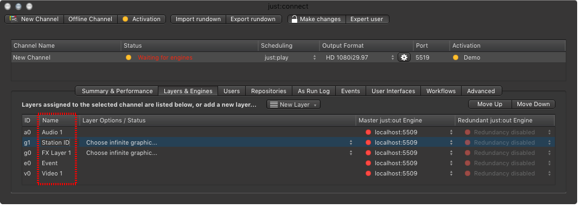Click the Redundant just:out Engine column header
This screenshot has width=588, height=215.
pos(505,120)
